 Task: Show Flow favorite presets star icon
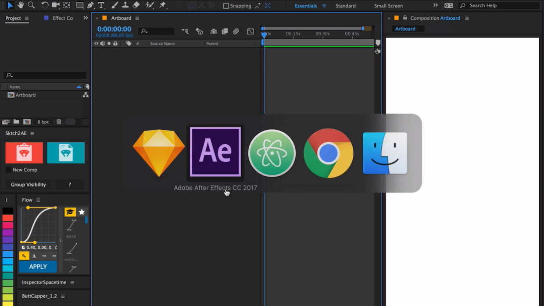click(82, 212)
